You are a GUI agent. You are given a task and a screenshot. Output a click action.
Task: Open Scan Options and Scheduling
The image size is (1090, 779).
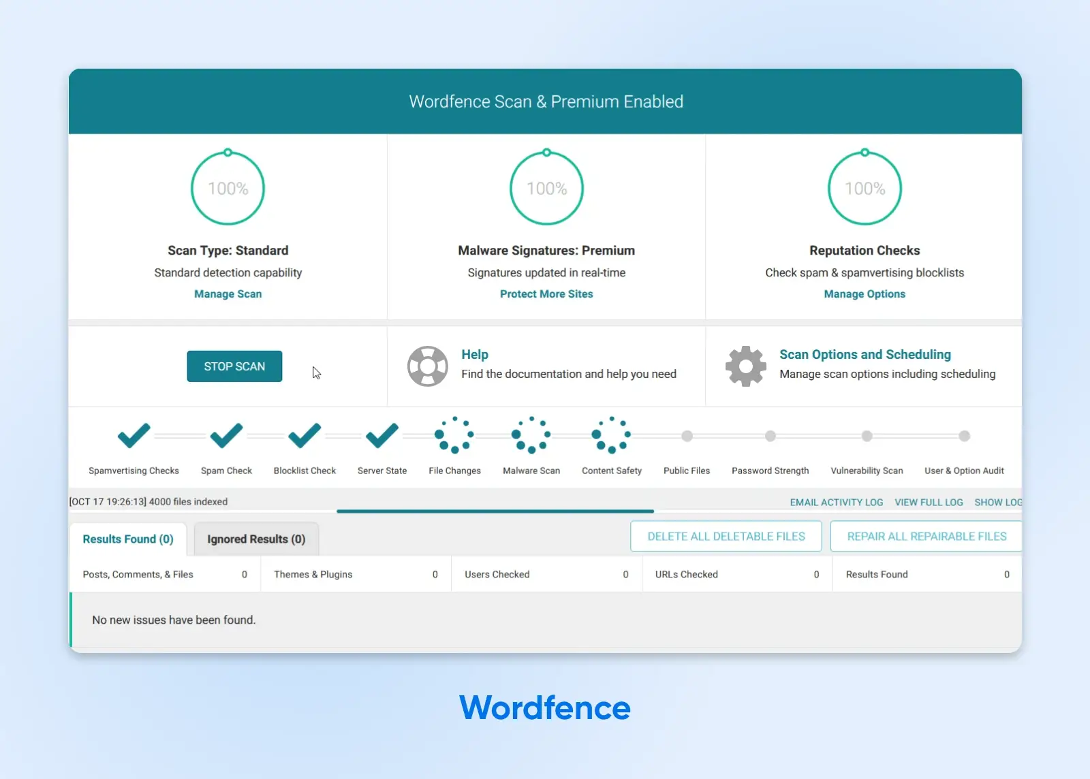pos(865,355)
